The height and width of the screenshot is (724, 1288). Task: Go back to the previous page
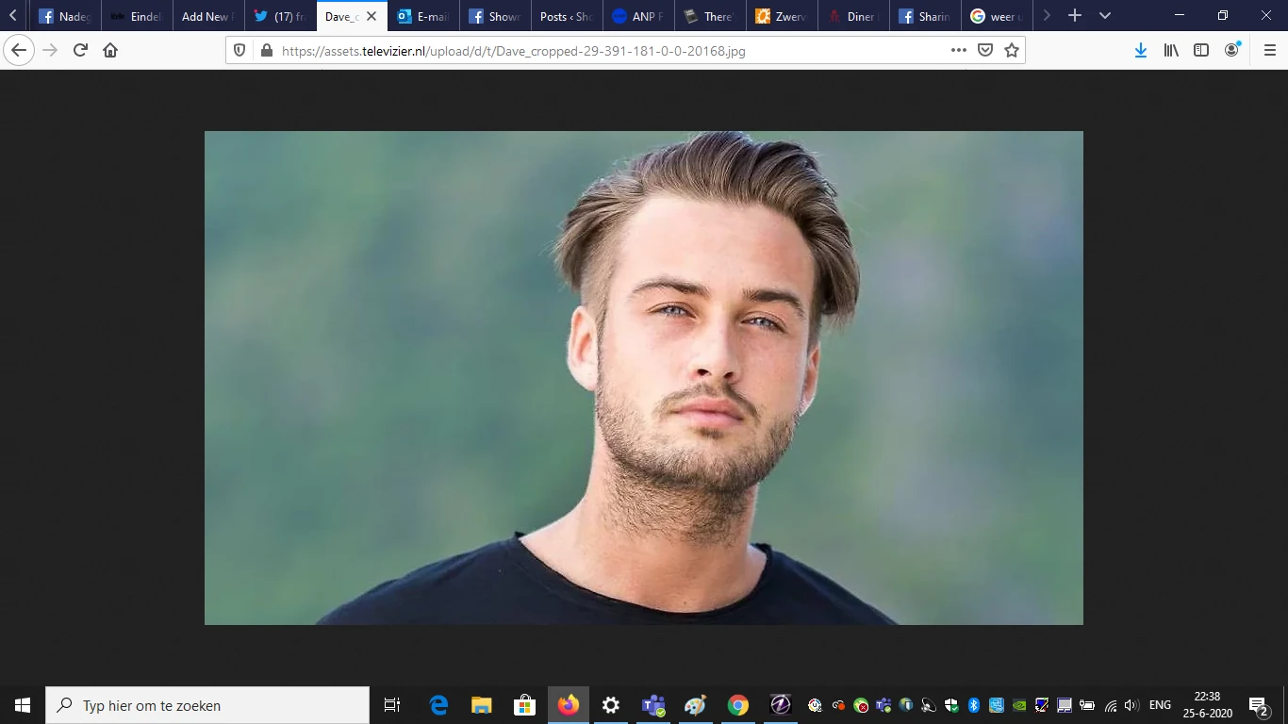19,51
